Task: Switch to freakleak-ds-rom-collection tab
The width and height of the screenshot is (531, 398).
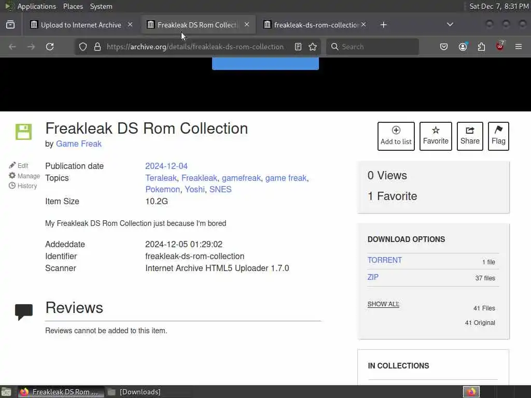Action: tap(315, 25)
